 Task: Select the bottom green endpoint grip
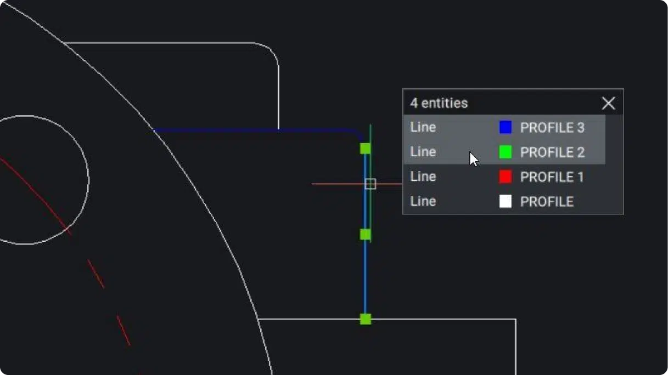click(x=366, y=319)
